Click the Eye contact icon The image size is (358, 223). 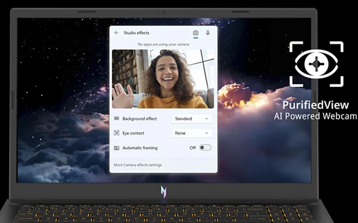click(x=116, y=133)
